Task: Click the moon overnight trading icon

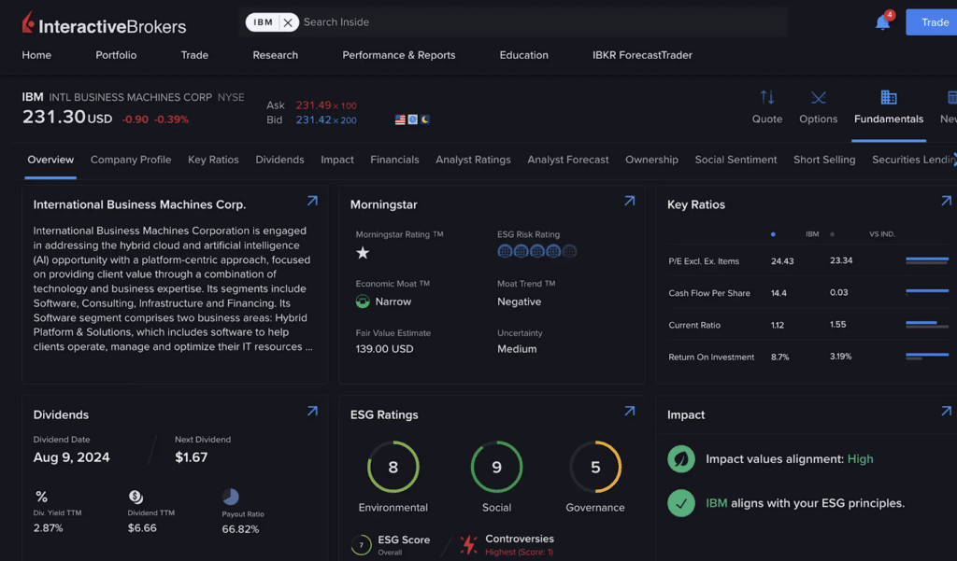Action: click(x=425, y=119)
